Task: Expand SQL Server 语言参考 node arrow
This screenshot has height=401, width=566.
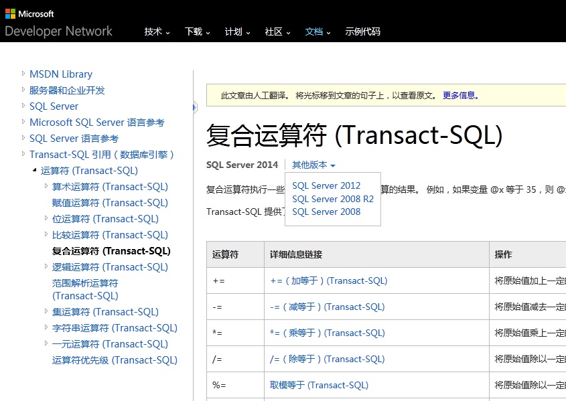Action: (x=23, y=138)
